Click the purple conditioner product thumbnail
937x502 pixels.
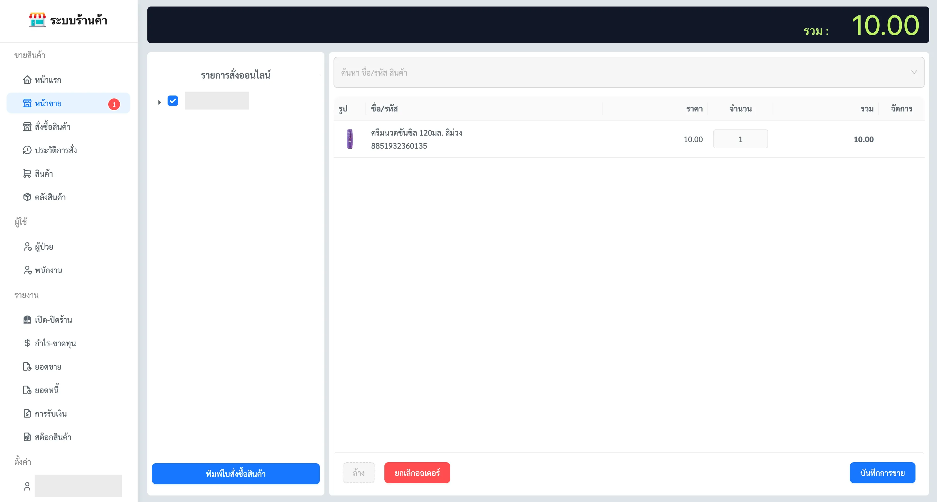click(350, 139)
